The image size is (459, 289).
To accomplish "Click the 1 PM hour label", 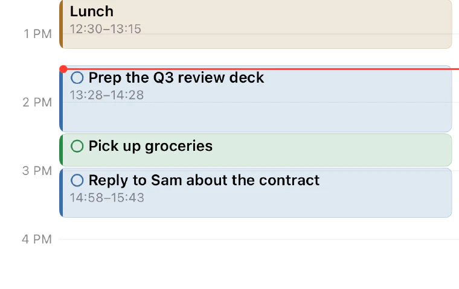I will pyautogui.click(x=38, y=34).
